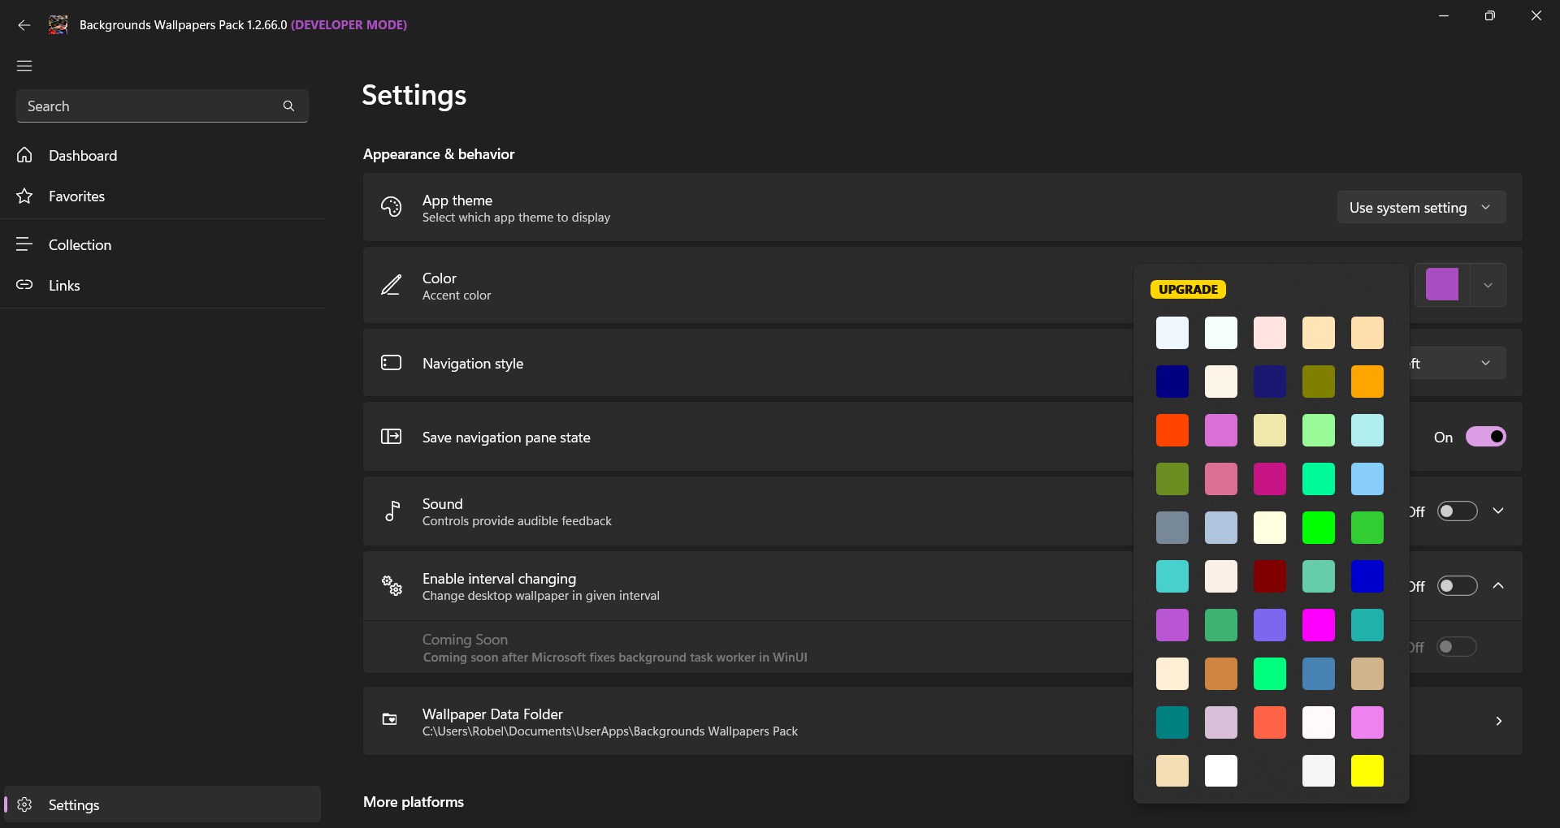Click the Wallpaper Data Folder row
Screen dimensions: 1560x828
tap(942, 721)
